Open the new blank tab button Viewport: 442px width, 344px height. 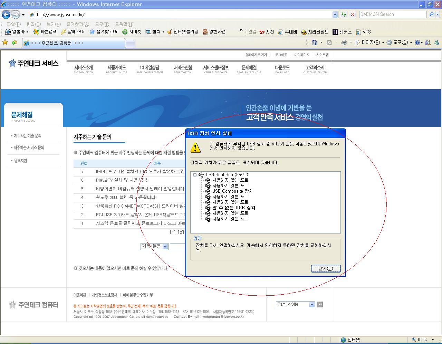130,43
